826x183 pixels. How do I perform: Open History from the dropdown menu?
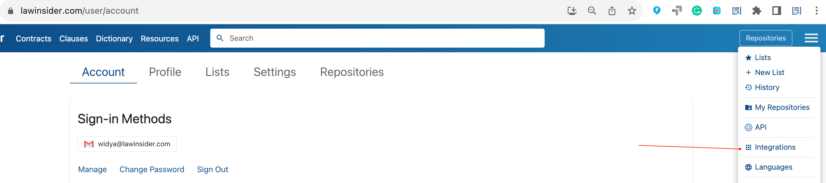767,87
